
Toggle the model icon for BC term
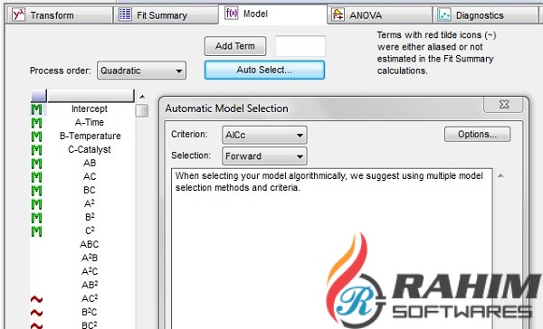(x=37, y=191)
